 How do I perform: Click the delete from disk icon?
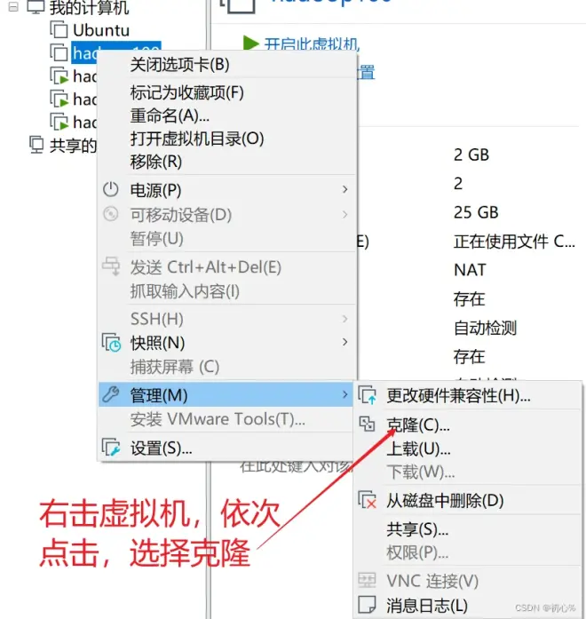tap(367, 500)
